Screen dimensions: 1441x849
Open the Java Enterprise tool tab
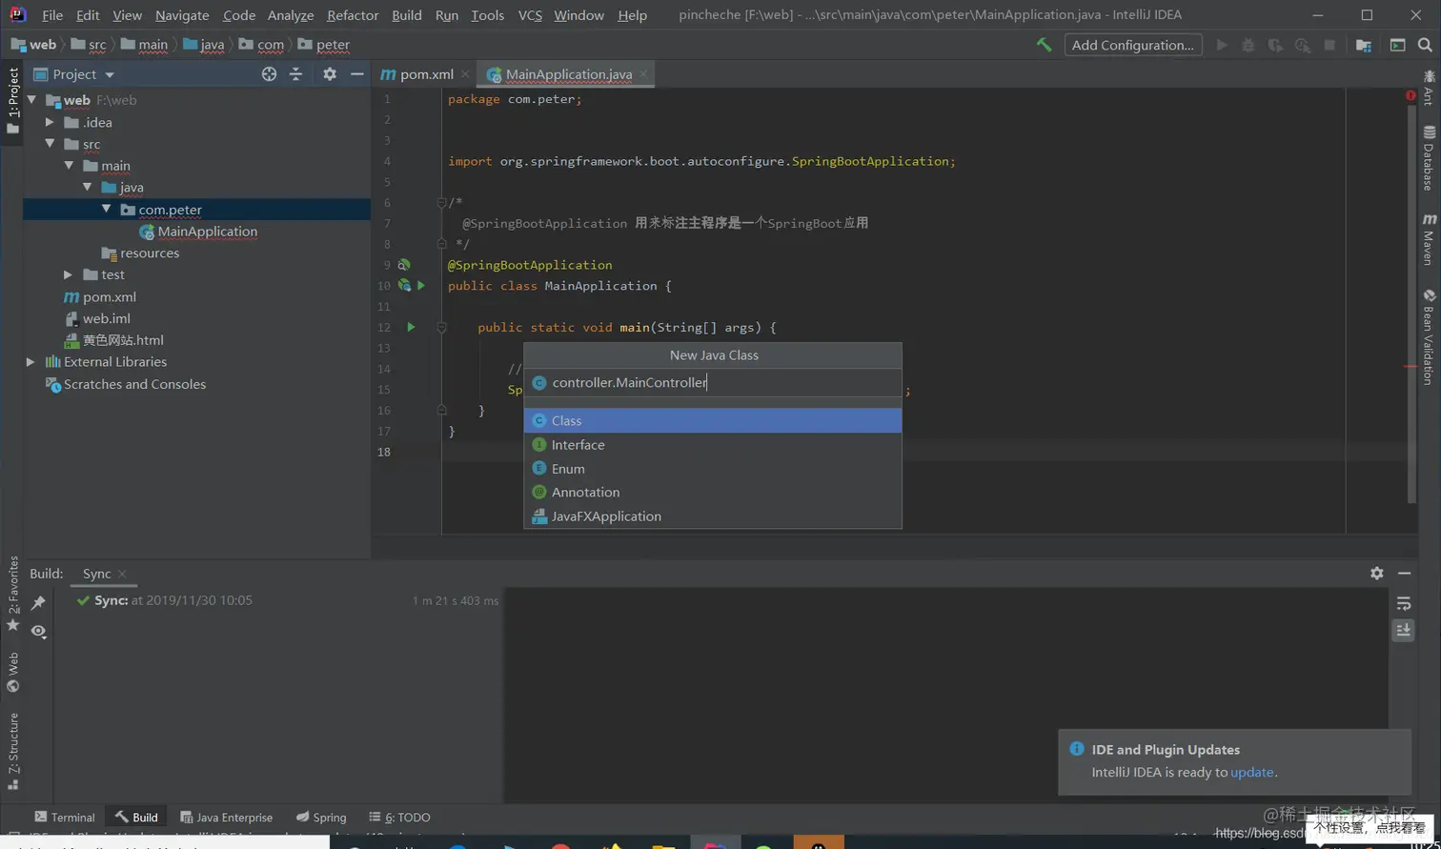point(226,818)
